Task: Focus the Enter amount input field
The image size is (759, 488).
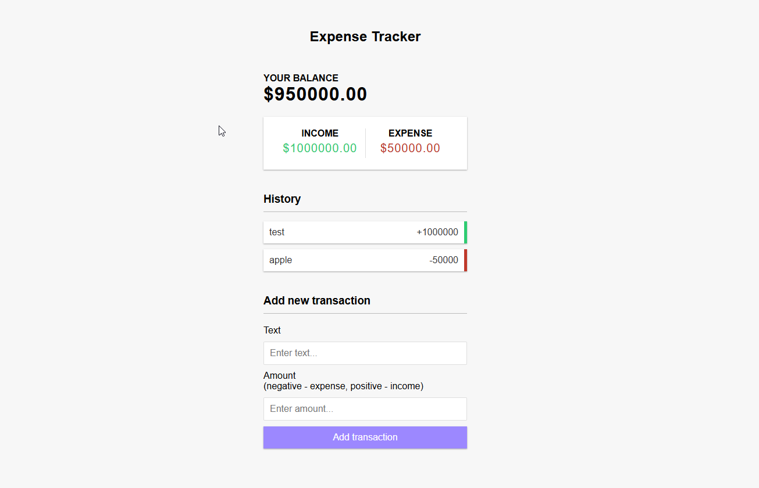Action: [365, 409]
